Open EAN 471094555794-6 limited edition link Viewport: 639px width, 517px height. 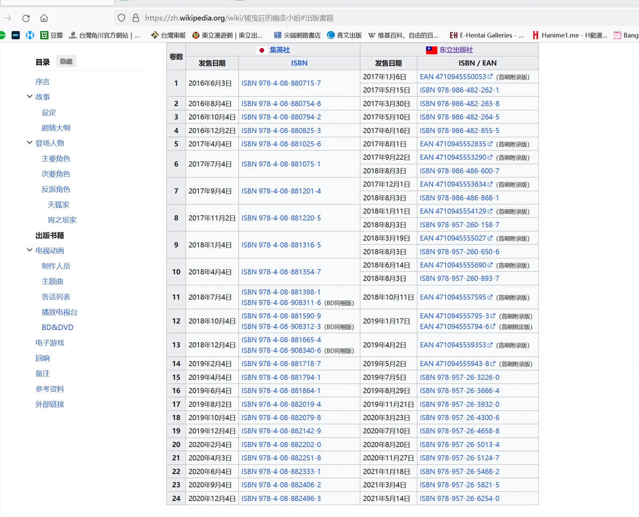(457, 327)
